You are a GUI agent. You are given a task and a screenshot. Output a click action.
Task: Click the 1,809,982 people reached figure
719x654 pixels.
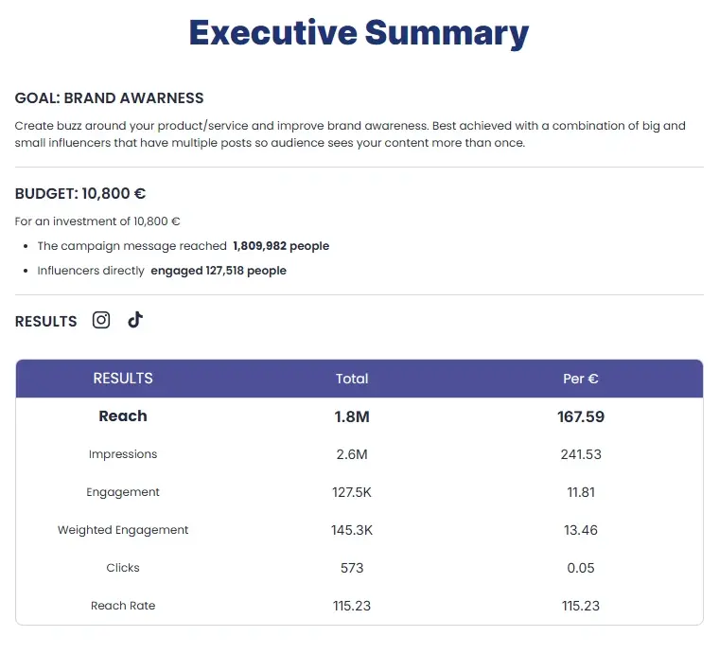(x=281, y=246)
